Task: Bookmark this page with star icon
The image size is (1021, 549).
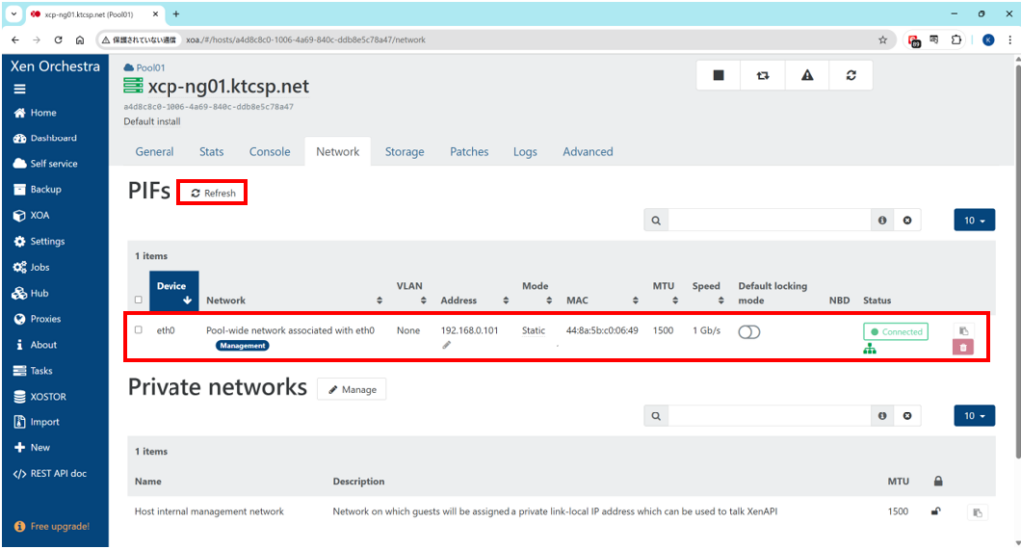Action: click(x=882, y=40)
